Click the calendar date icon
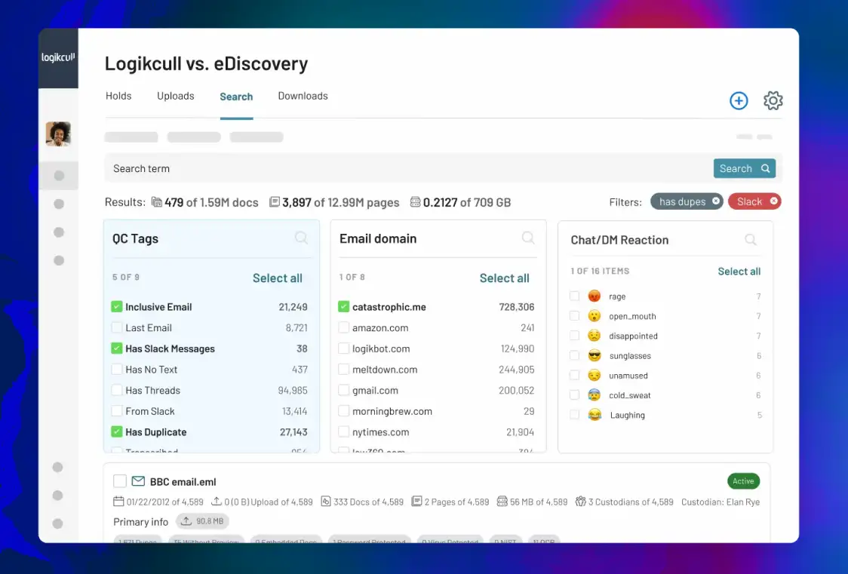 118,502
